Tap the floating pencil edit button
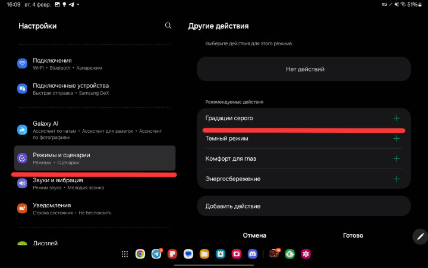Image resolution: width=428 pixels, height=268 pixels. (420, 236)
